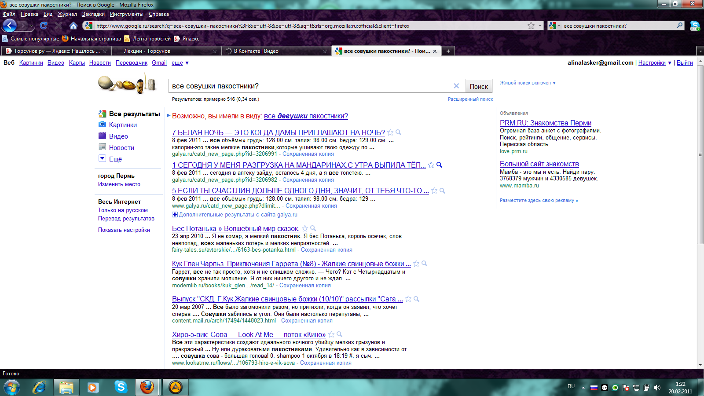The width and height of the screenshot is (704, 396).
Task: Open the Skype toolbar icon near search box
Action: tap(695, 26)
